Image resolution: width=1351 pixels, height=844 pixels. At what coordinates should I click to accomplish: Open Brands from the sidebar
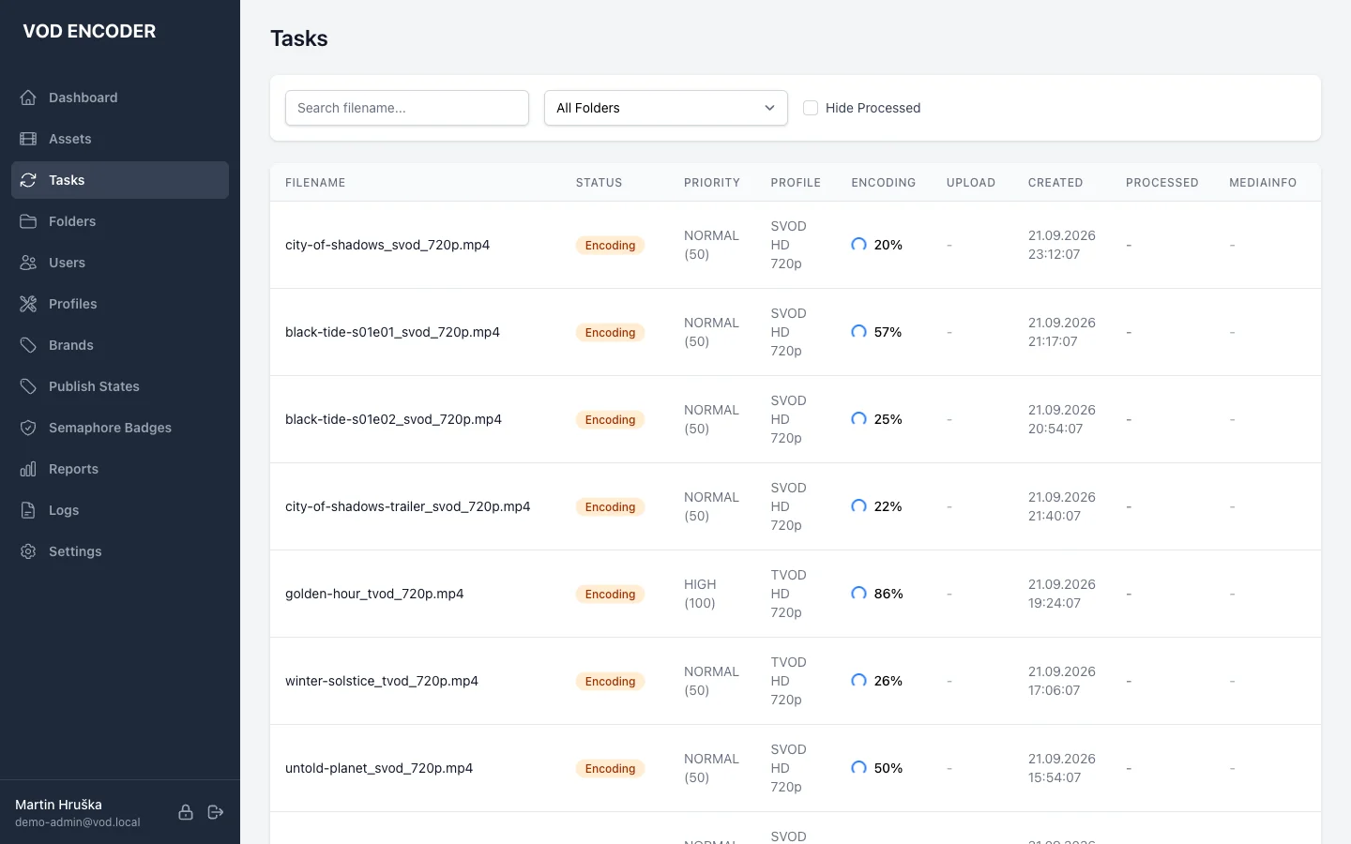(x=120, y=345)
